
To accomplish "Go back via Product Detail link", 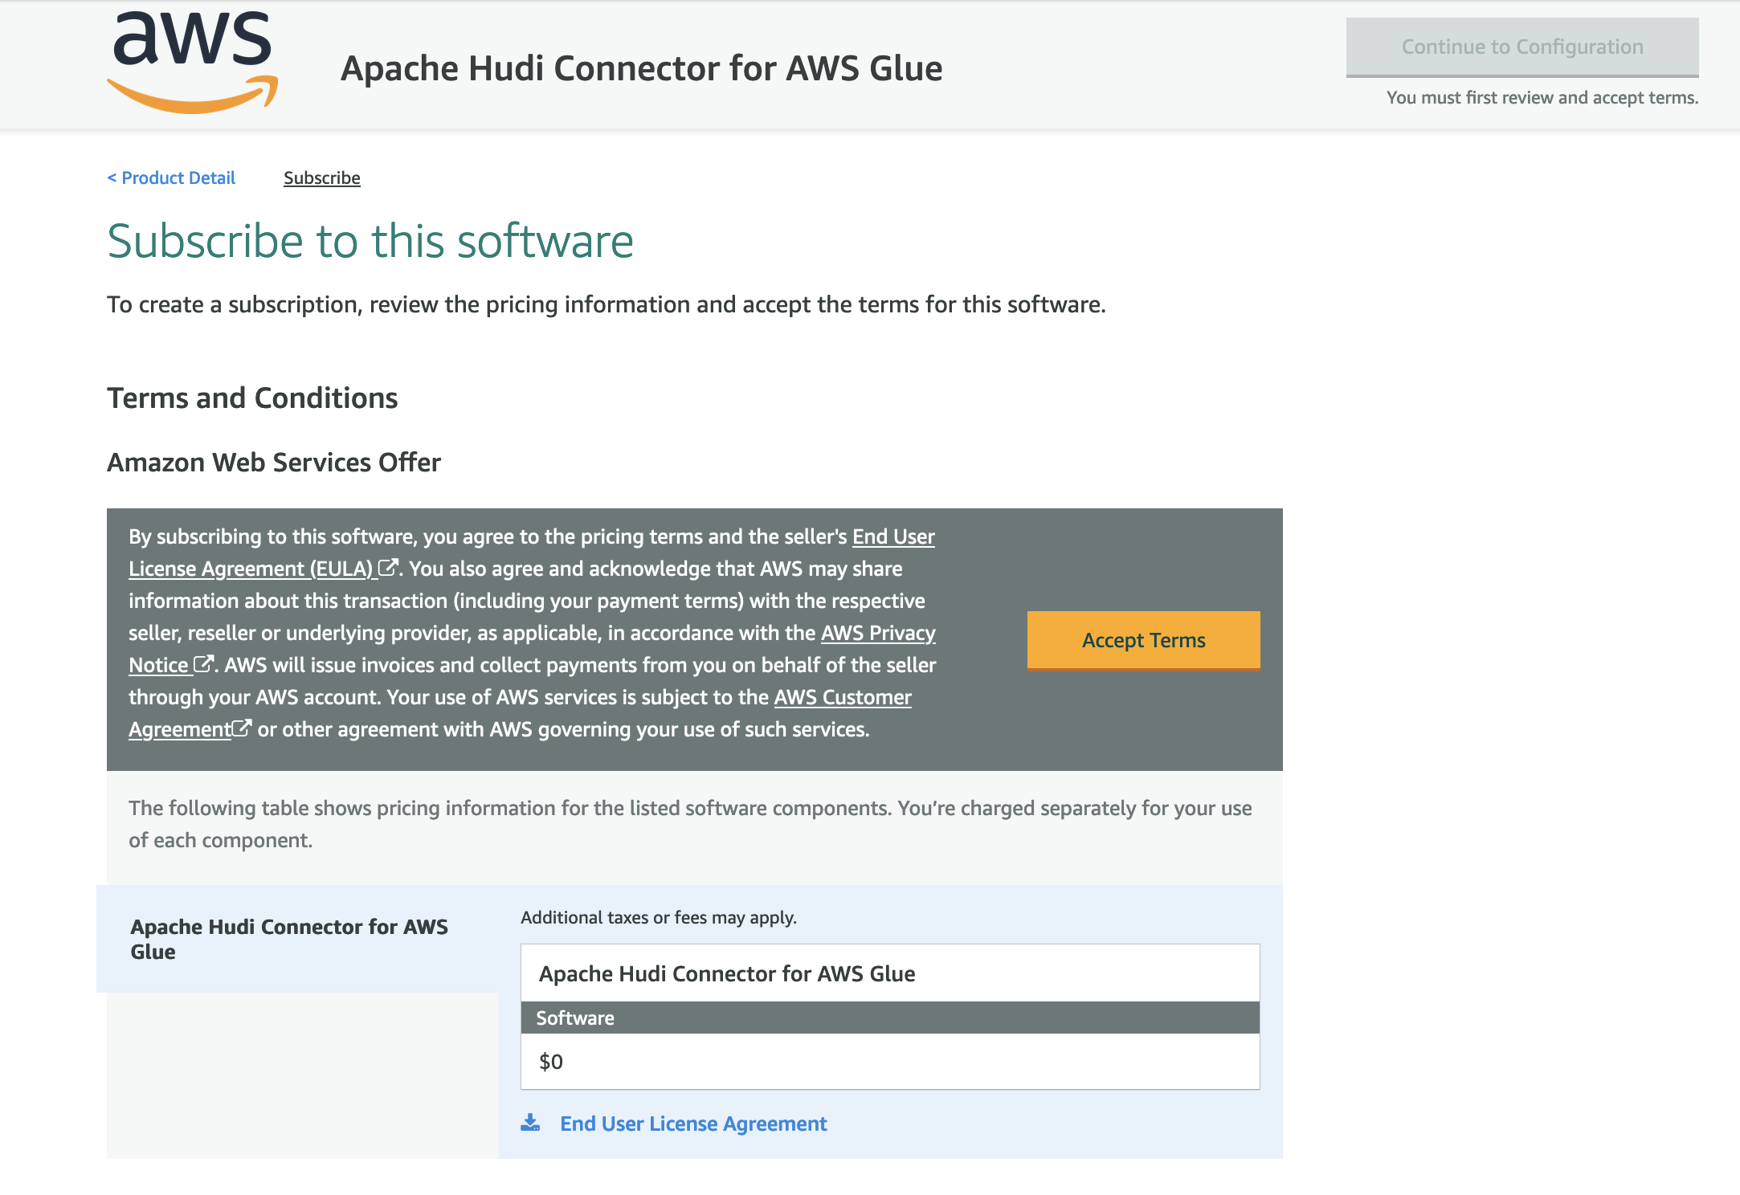I will tap(171, 177).
